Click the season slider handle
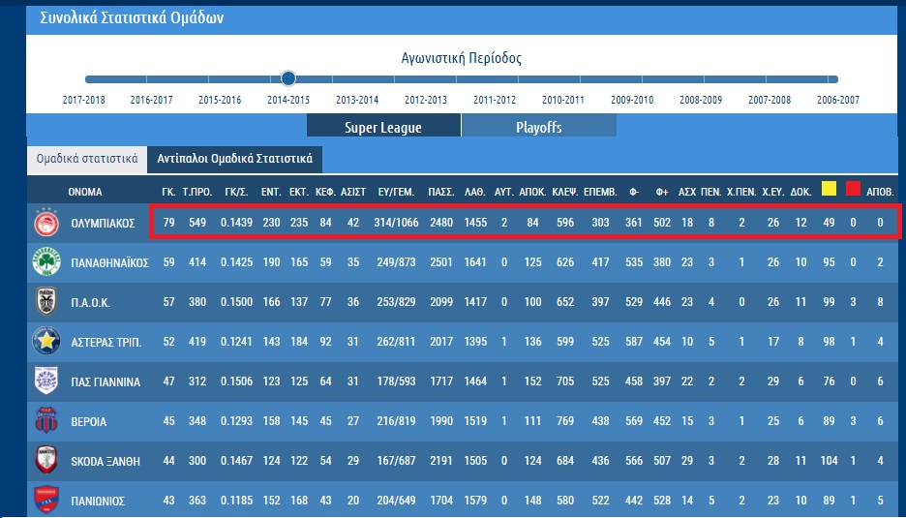Image resolution: width=906 pixels, height=518 pixels. [288, 78]
